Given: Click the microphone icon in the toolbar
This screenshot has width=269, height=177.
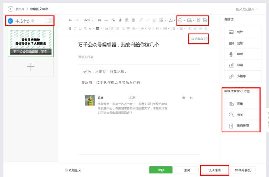Looking at the screenshot, I should [x=154, y=20].
